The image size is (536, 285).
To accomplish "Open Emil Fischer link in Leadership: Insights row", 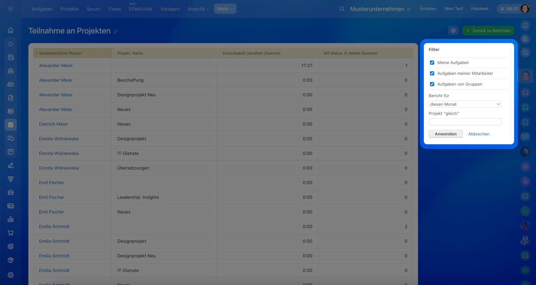I will click(x=52, y=197).
